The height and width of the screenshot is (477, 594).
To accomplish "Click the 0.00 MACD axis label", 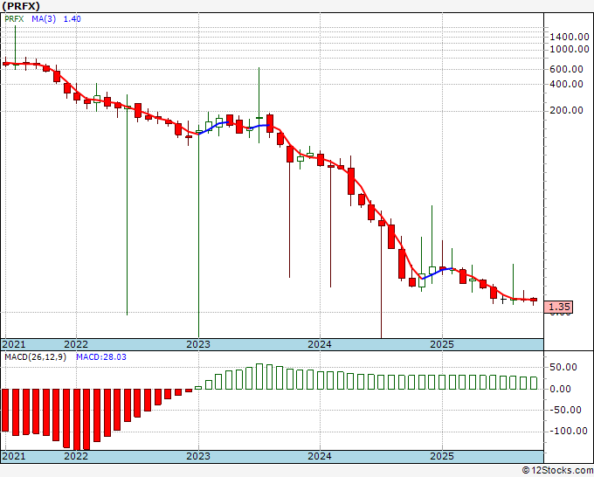I will 560,389.
